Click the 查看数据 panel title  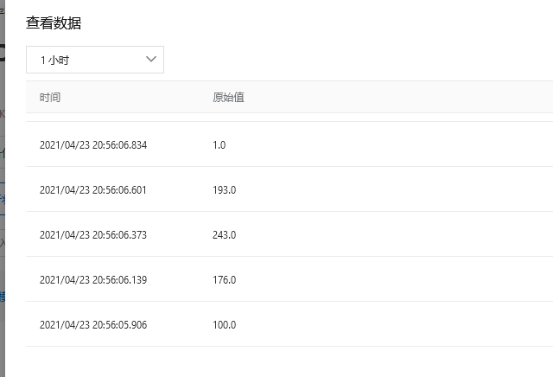coord(54,23)
